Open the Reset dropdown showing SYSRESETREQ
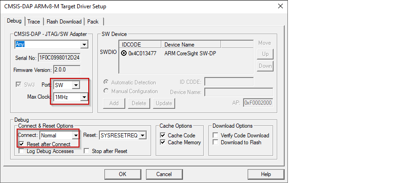The height and width of the screenshot is (183, 396). coord(142,136)
